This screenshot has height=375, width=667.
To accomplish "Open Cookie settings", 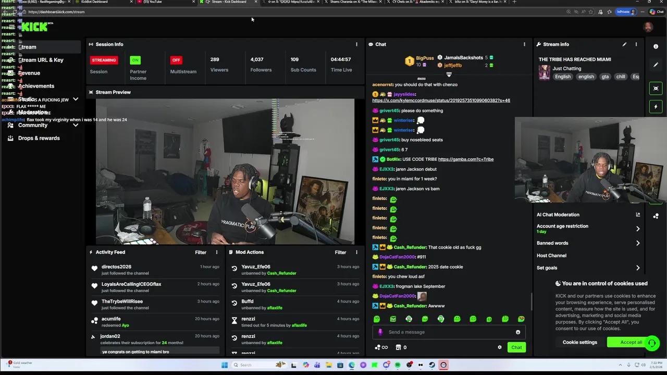I will (579, 342).
